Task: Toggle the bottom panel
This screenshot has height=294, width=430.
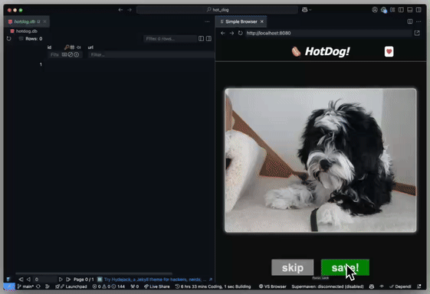Action: [410, 10]
